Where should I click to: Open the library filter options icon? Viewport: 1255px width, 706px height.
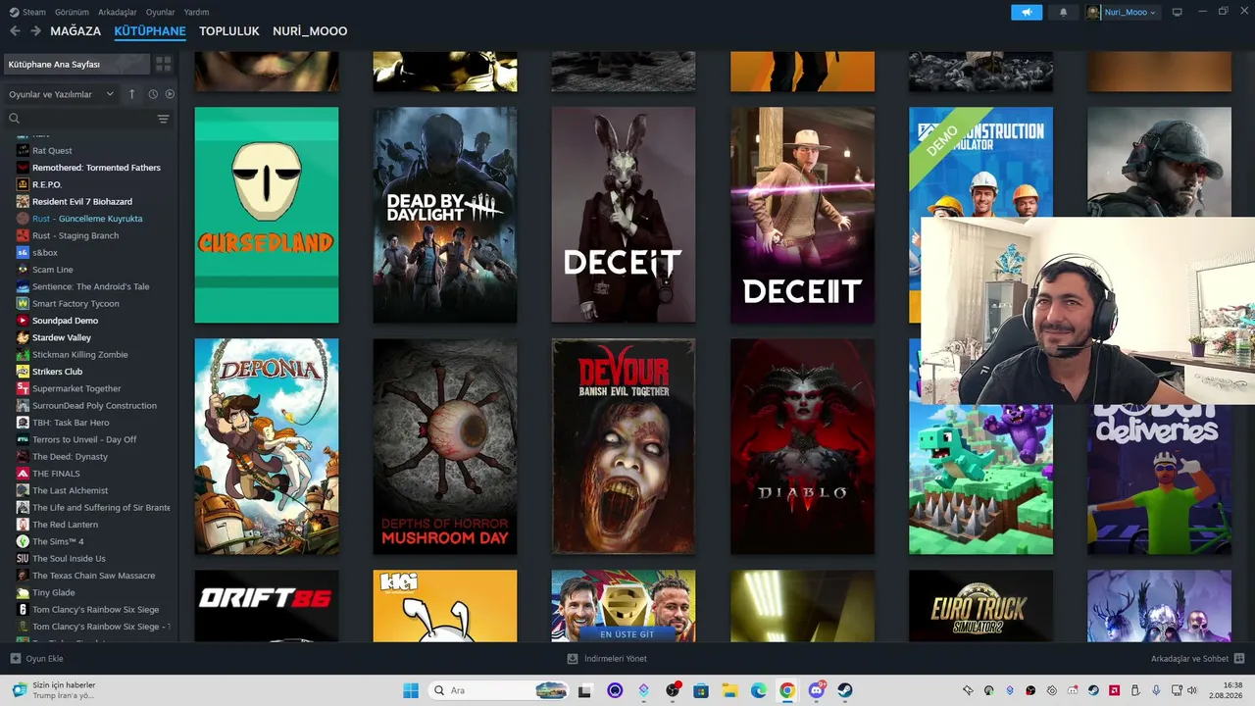164,119
